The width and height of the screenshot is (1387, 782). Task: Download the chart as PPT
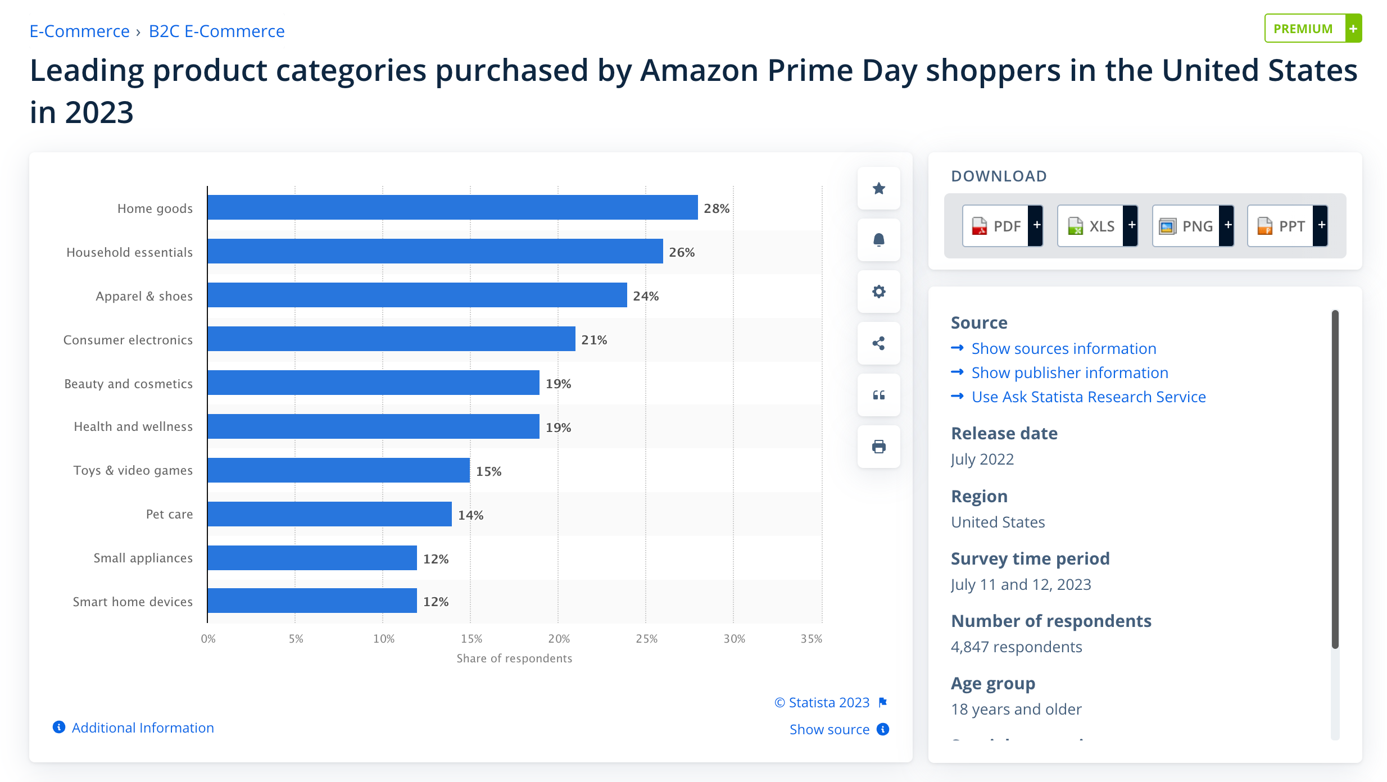(x=1288, y=226)
